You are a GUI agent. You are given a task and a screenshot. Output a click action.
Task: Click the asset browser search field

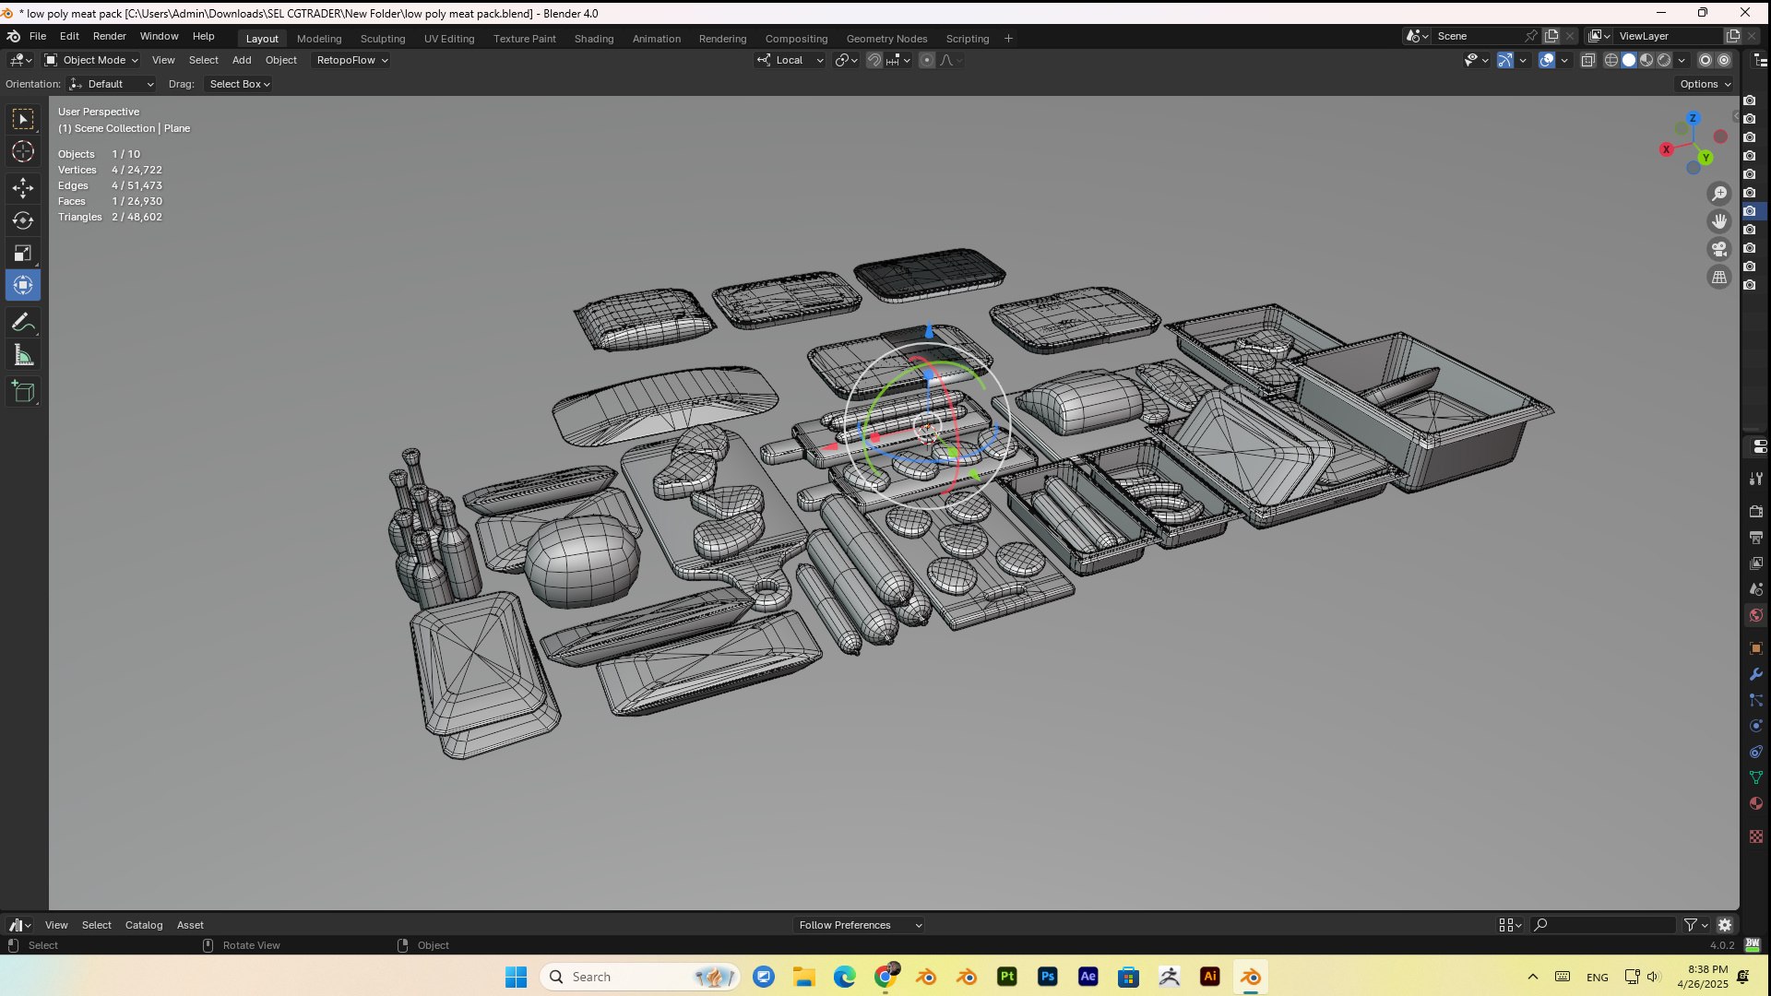tap(1603, 925)
